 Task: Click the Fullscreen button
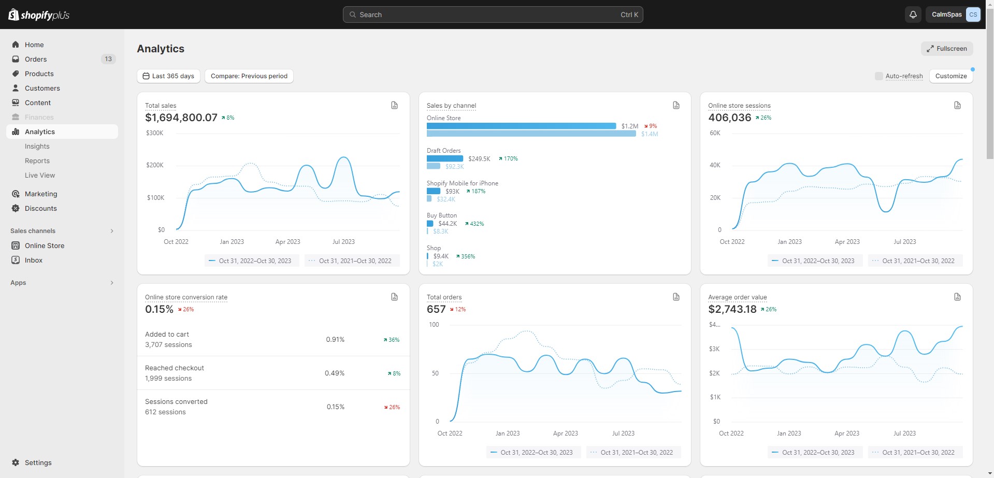coord(946,49)
